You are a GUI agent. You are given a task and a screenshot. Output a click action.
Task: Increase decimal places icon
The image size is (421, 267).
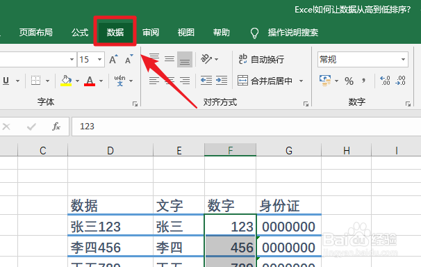385,81
